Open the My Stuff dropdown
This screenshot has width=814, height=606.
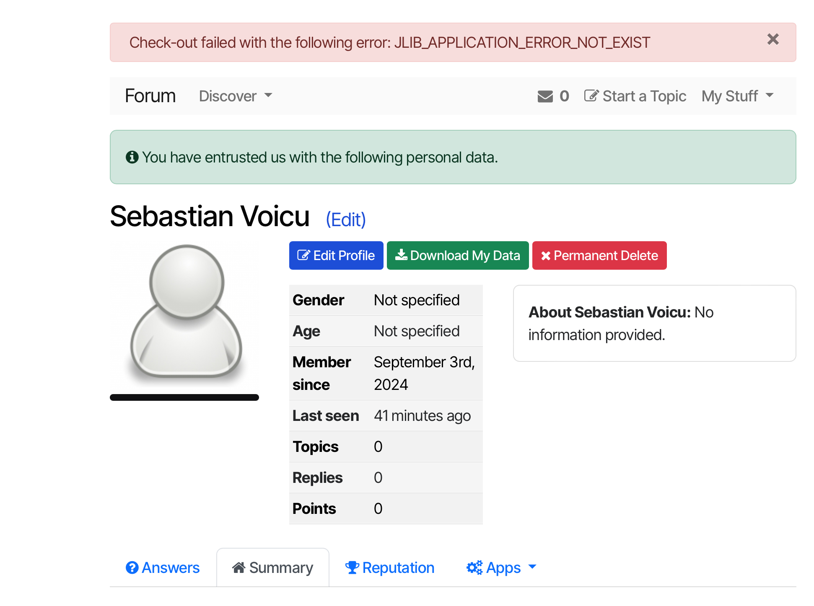737,96
